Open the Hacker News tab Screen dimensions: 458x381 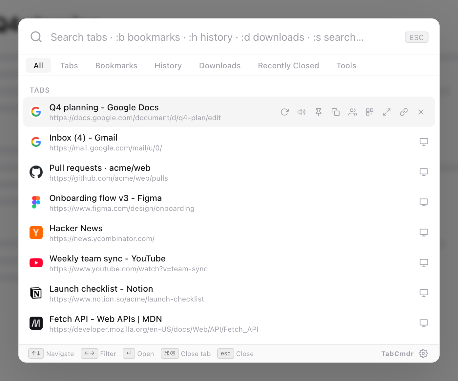[x=229, y=233]
